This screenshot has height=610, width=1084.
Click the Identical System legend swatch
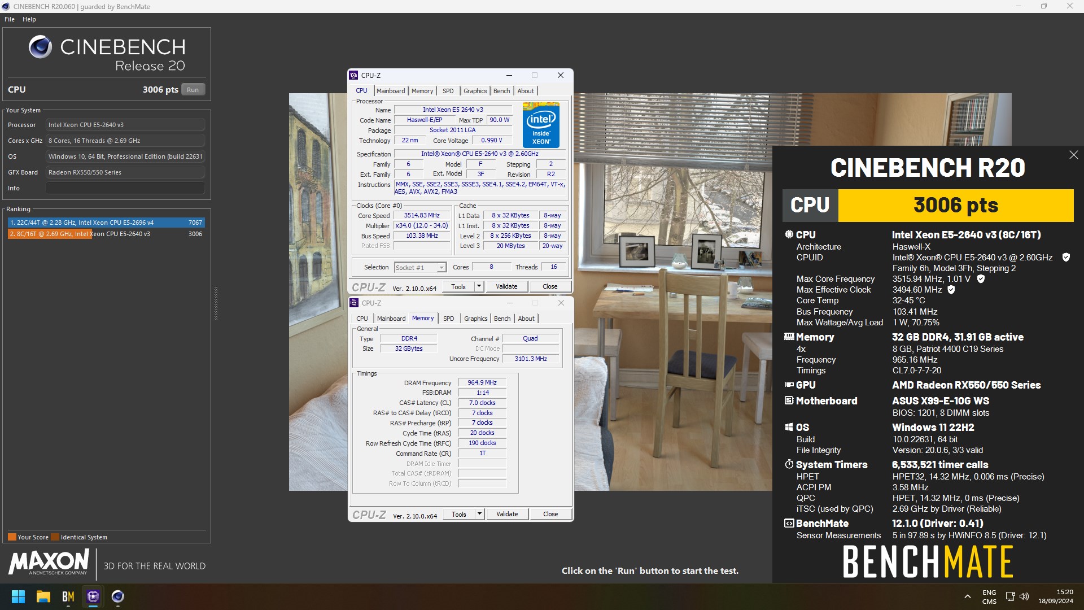[55, 537]
